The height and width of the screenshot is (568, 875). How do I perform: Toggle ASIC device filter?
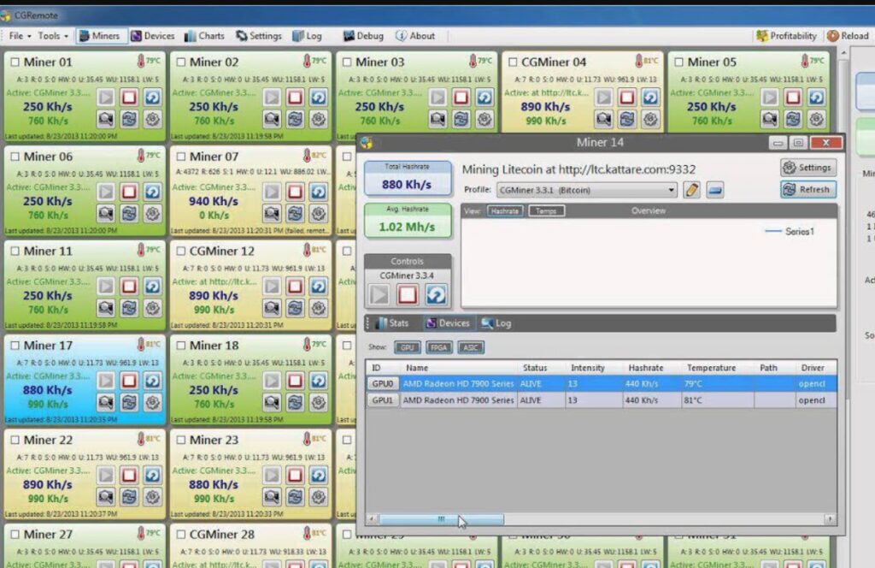tap(471, 347)
